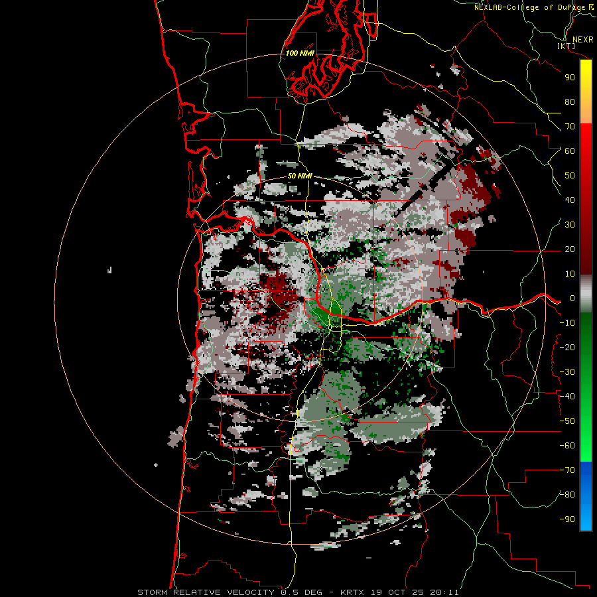597x597 pixels.
Task: Click the "60" value on the velocity scale
Action: [570, 151]
